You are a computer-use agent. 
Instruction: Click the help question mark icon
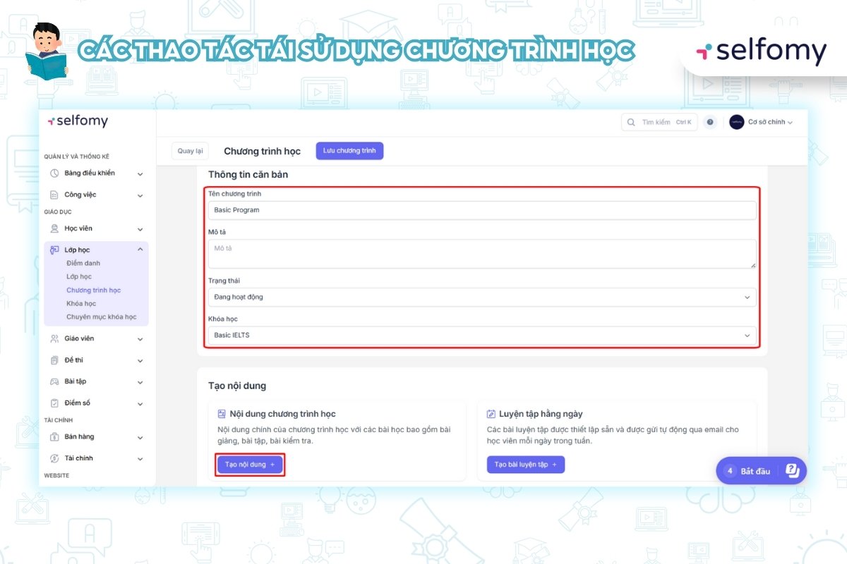point(710,122)
